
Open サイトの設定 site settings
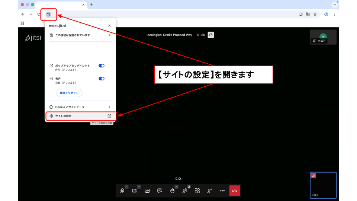tap(80, 116)
